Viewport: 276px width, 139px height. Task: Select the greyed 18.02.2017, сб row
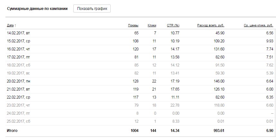(18, 65)
